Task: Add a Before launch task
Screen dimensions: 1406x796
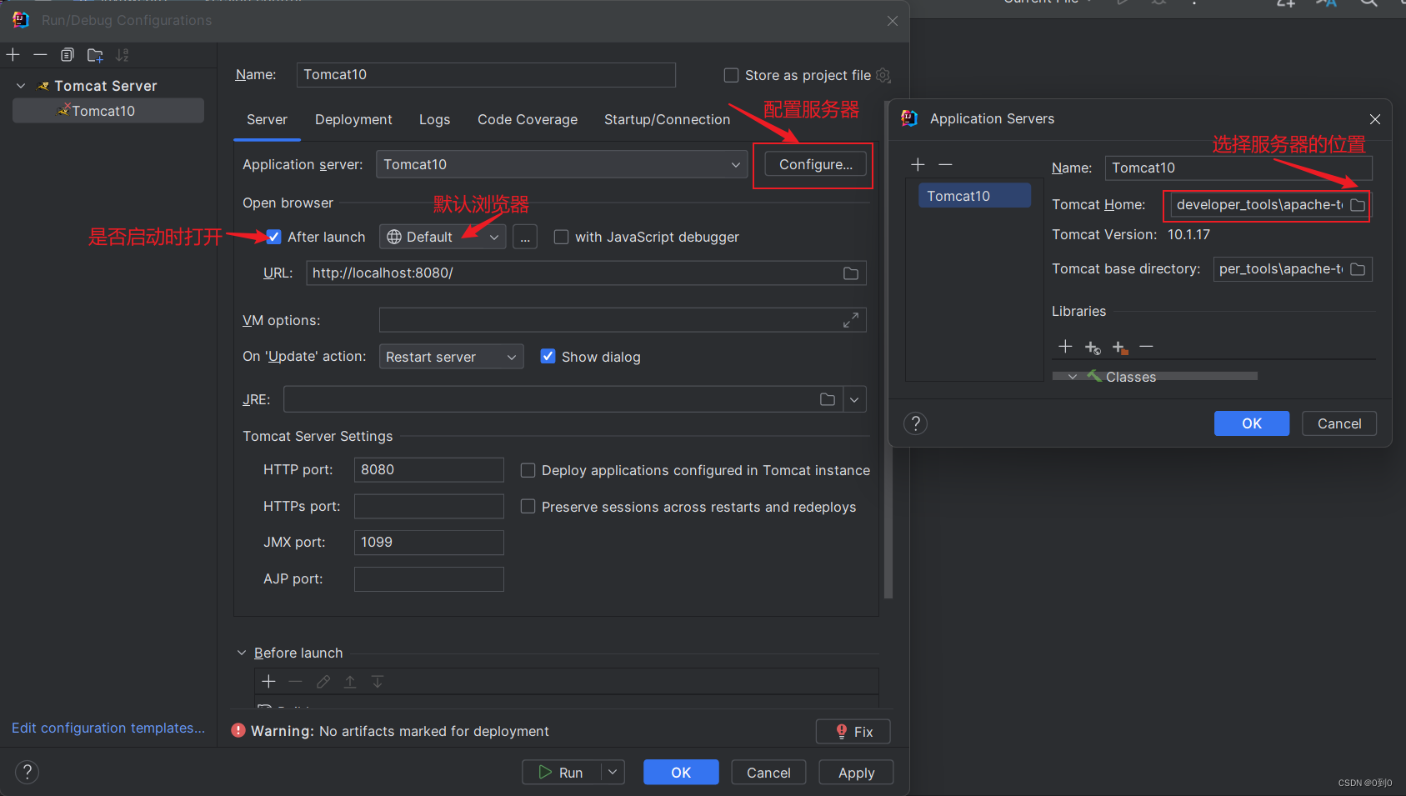Action: 268,682
